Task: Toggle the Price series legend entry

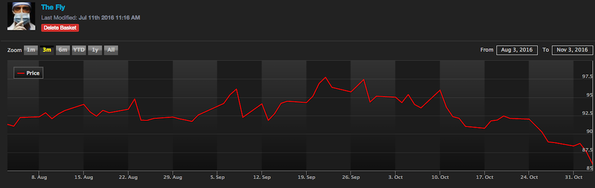Action: 28,73
